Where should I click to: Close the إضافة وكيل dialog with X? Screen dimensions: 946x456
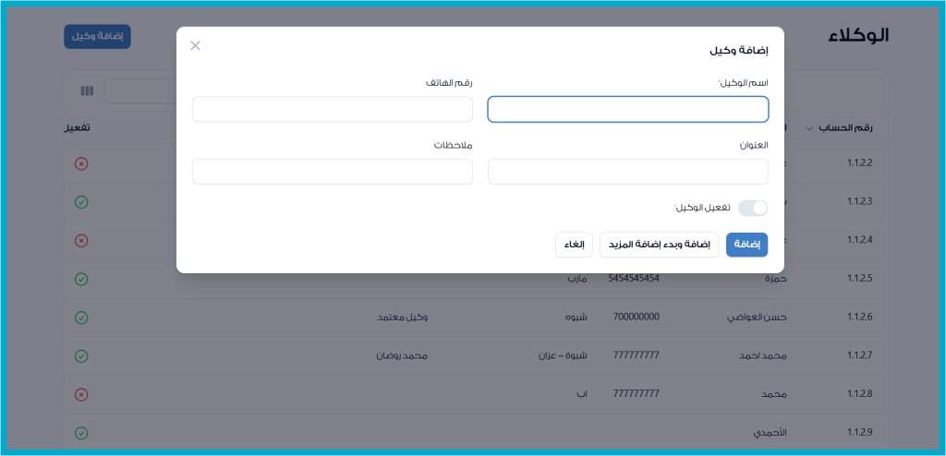coord(195,45)
